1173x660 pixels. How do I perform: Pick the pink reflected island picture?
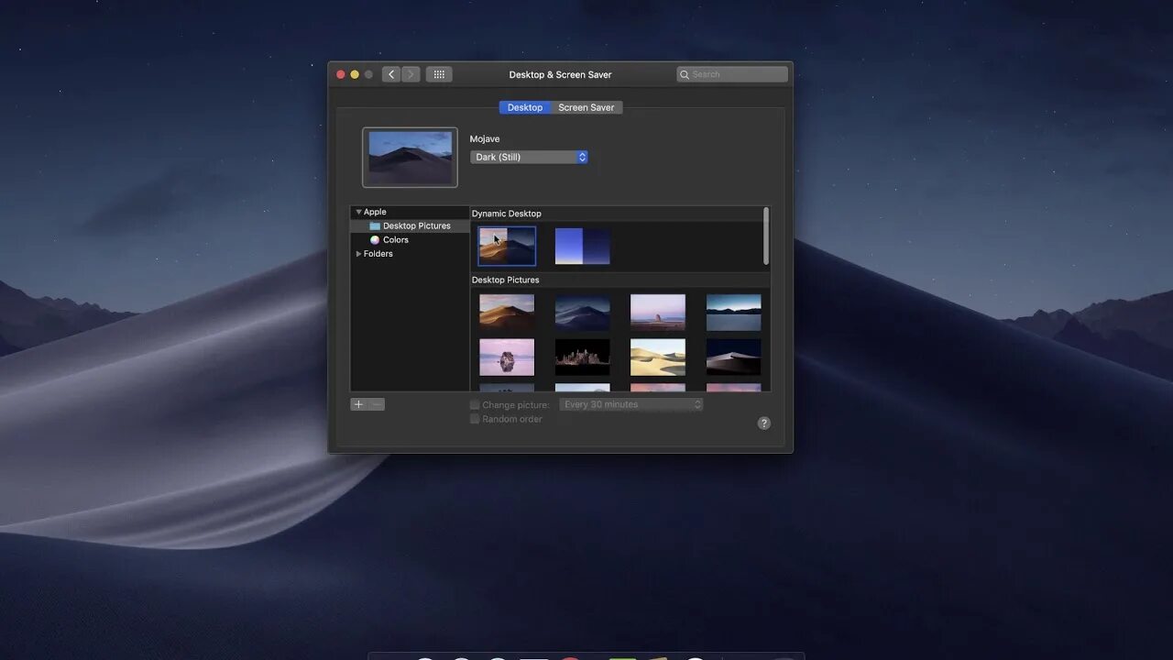[x=507, y=357]
